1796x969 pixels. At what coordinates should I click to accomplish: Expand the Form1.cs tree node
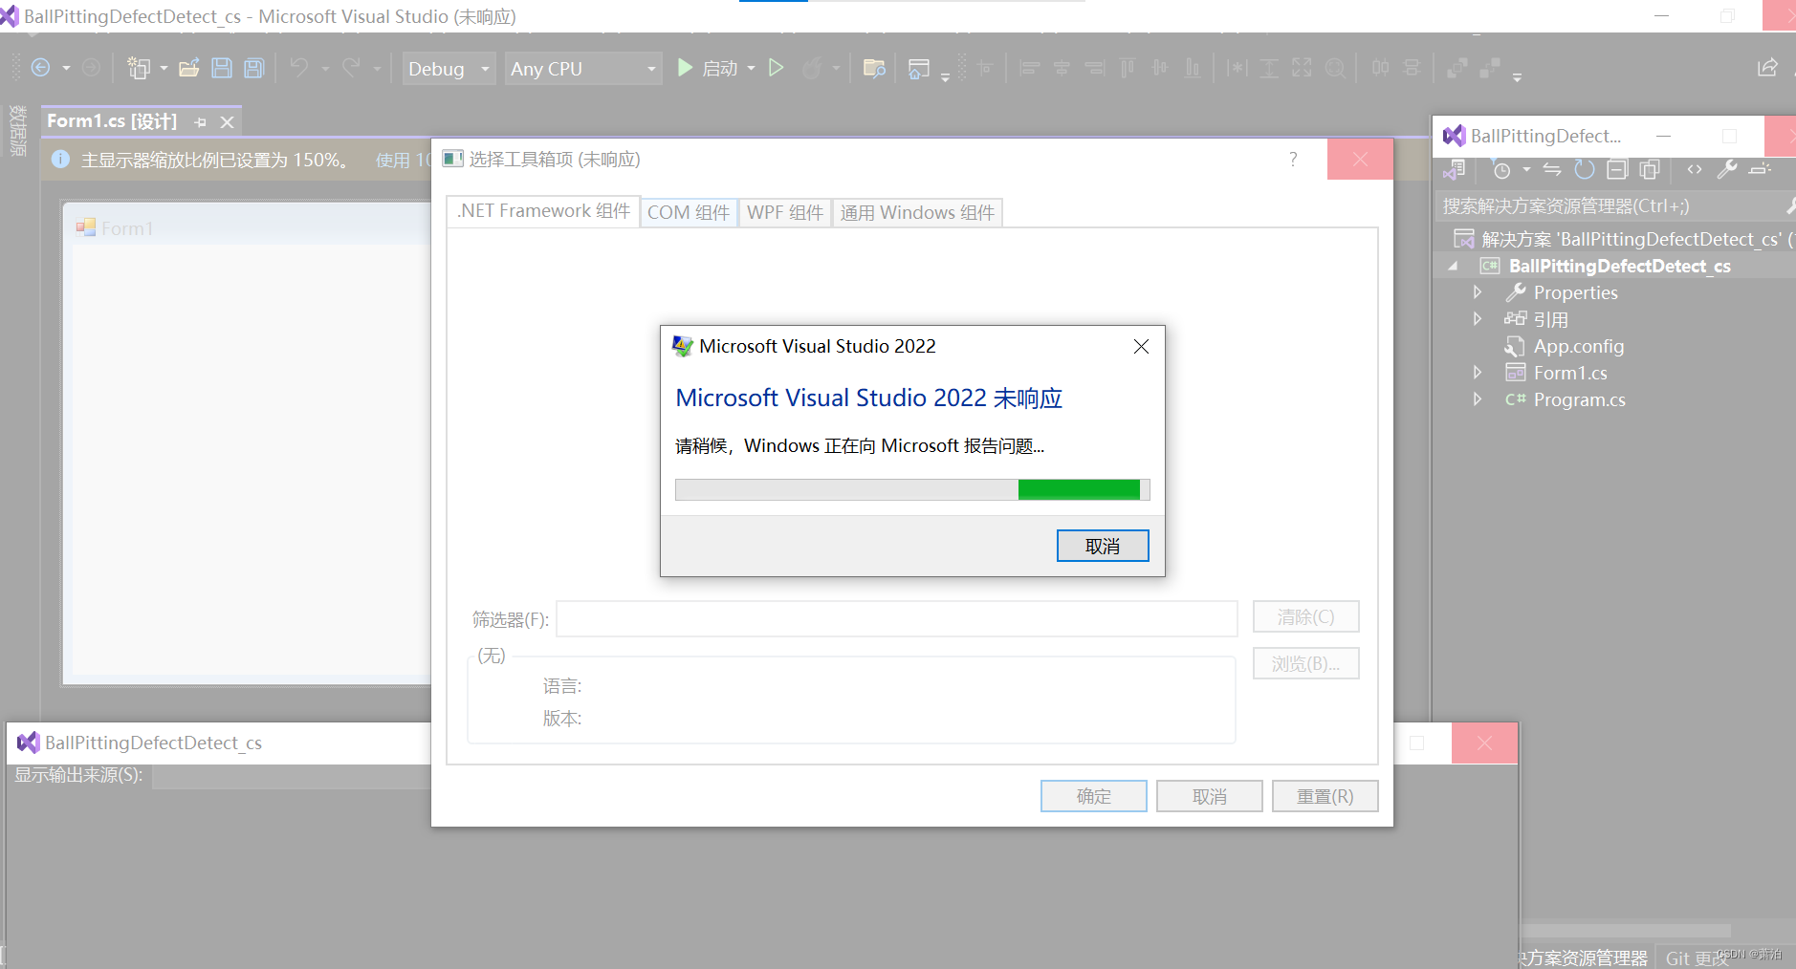coord(1478,373)
